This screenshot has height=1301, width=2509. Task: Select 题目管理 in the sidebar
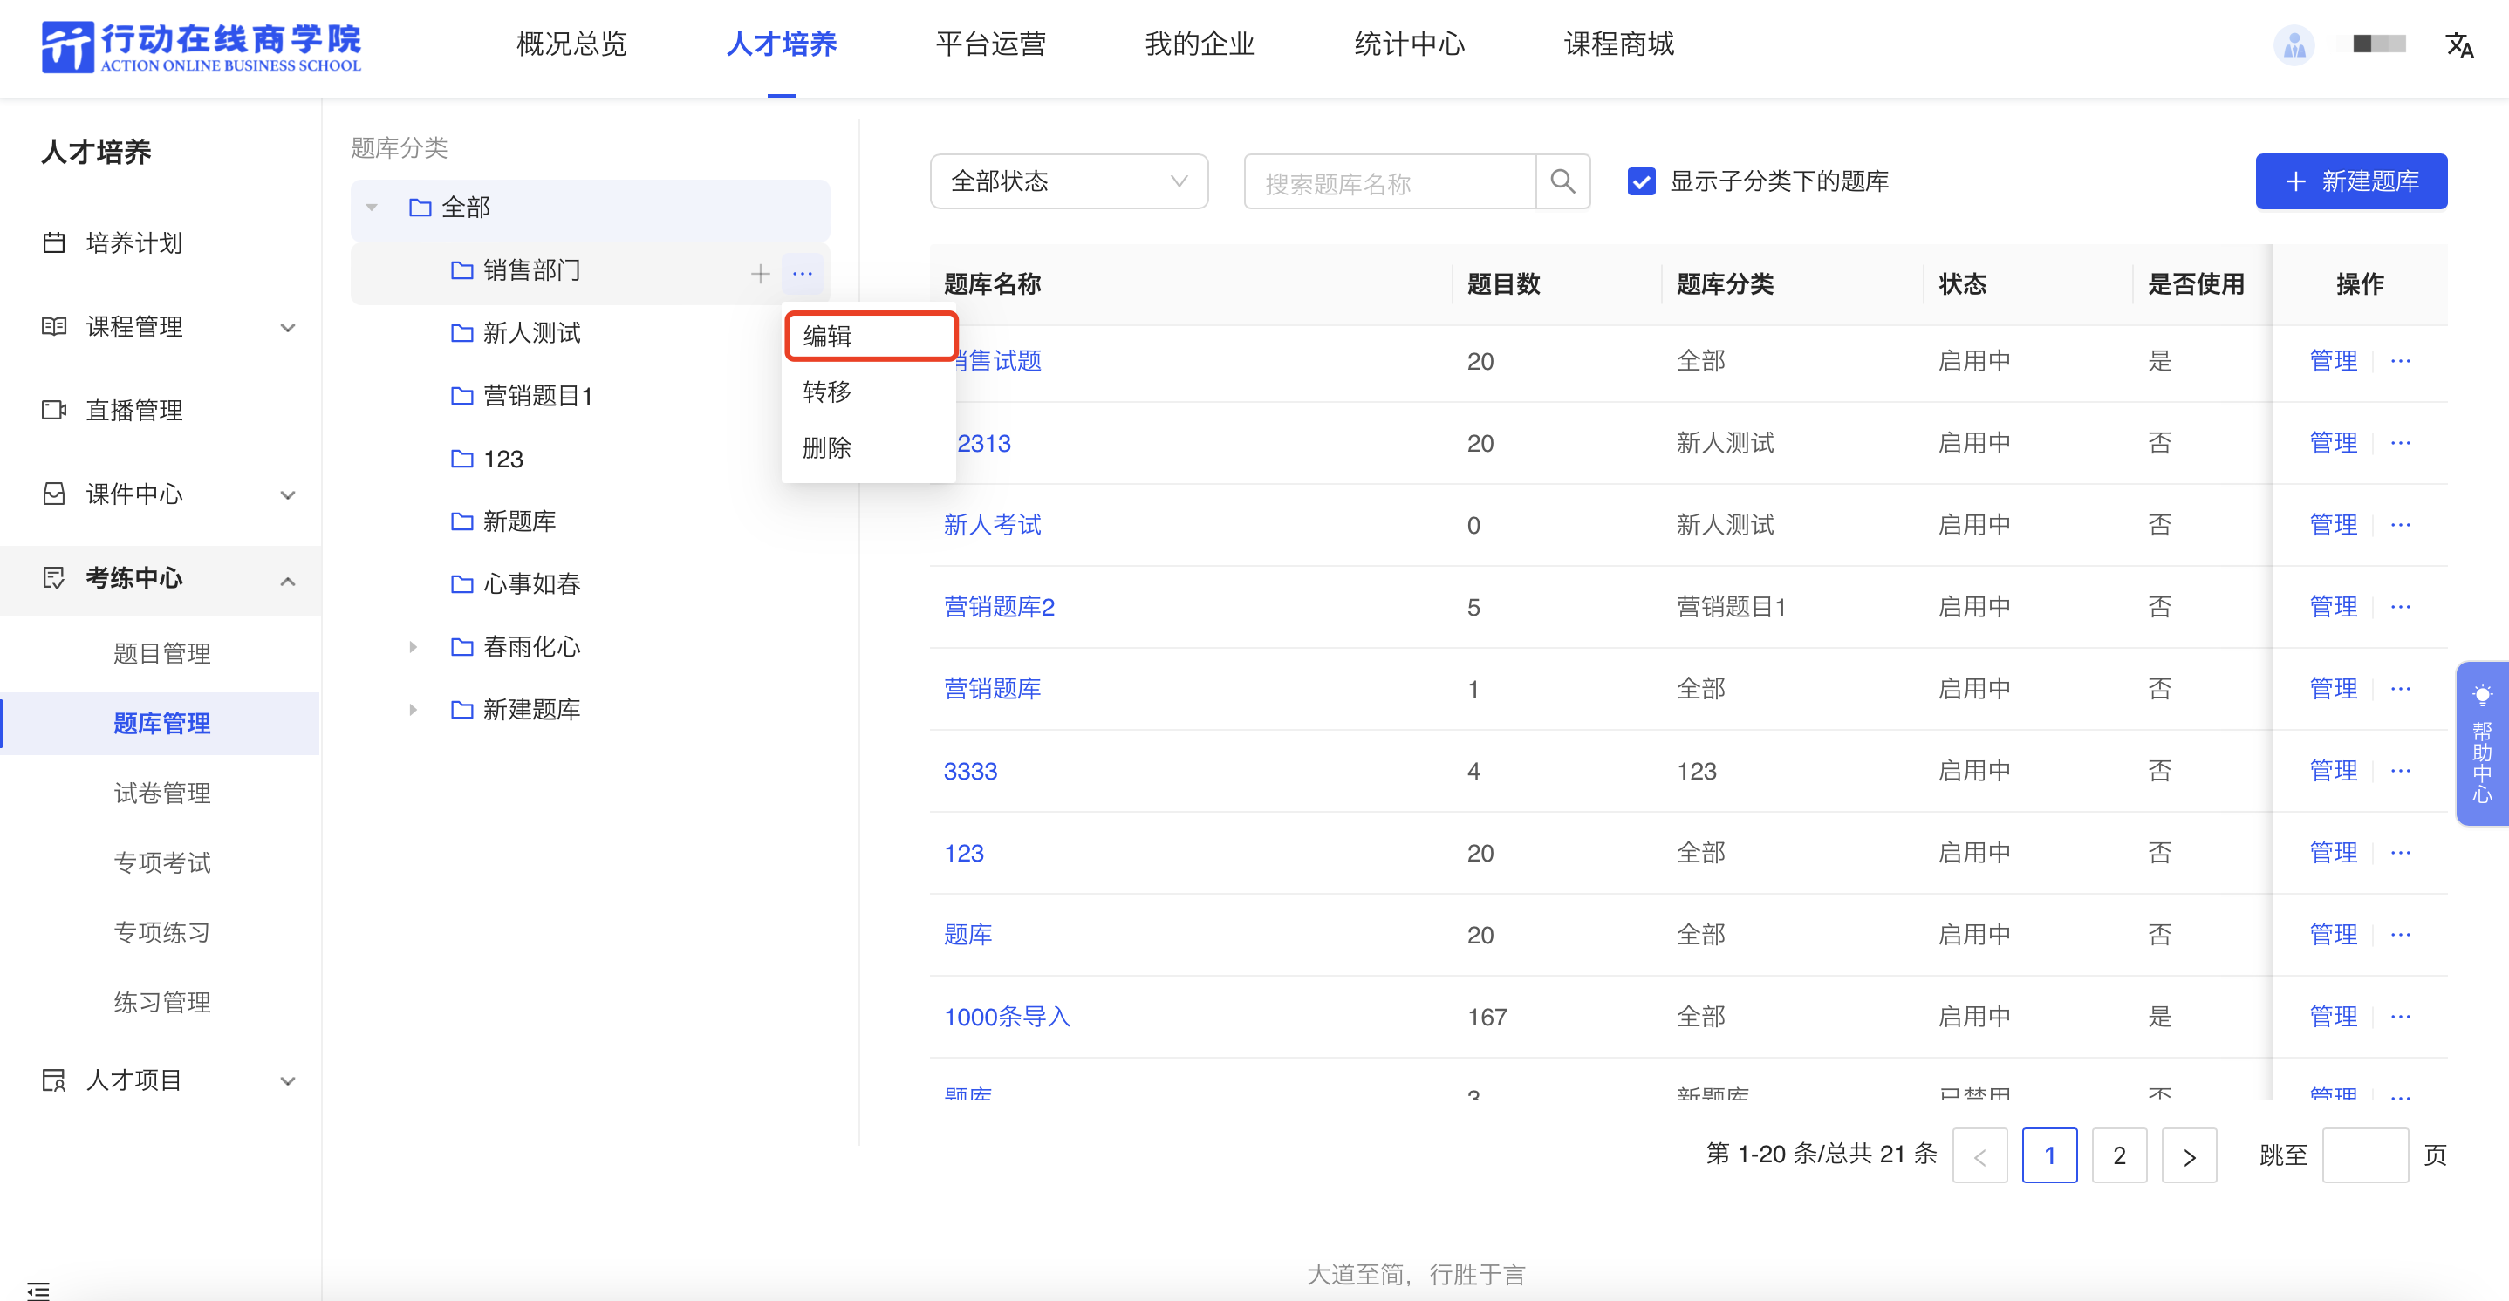pos(161,653)
